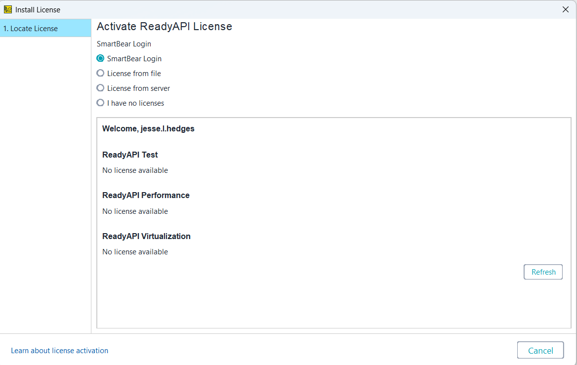Screen dimensions: 577x365
Task: Click the ReadyAPI Virtualization section heading
Action: coord(146,236)
